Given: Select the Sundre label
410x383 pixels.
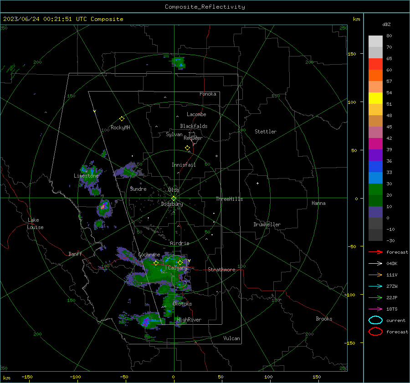Looking at the screenshot, I should click(138, 189).
